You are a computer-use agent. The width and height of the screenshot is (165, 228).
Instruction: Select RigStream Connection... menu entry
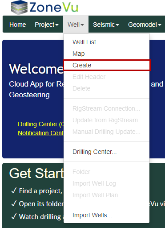tap(106, 108)
